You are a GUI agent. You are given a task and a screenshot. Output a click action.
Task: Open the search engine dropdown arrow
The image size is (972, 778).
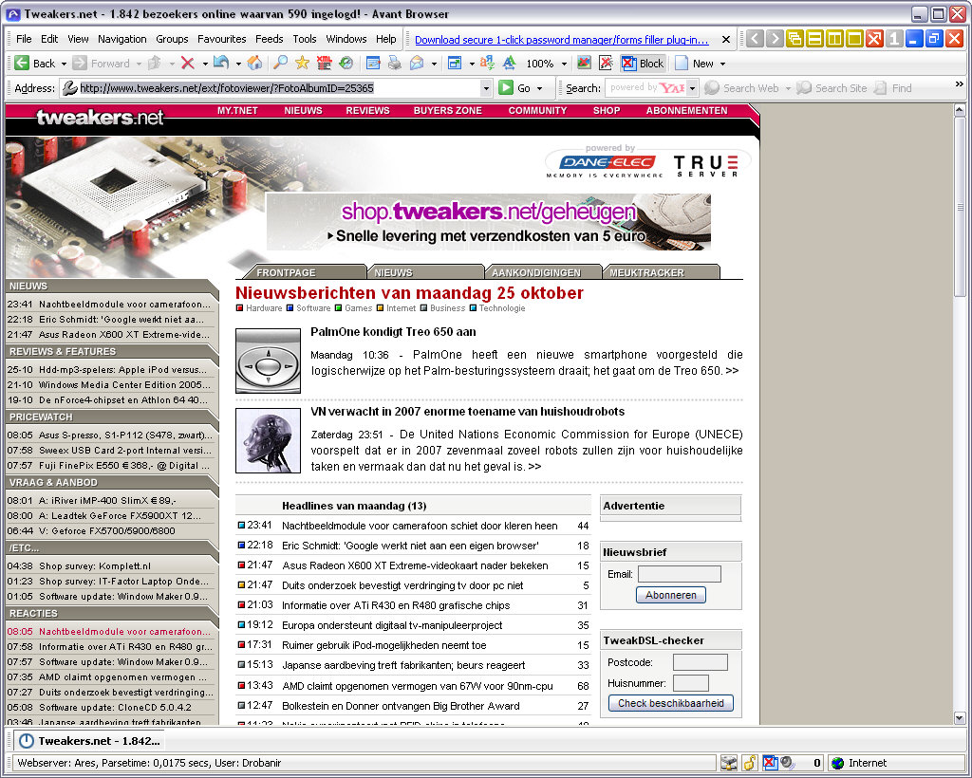pyautogui.click(x=692, y=88)
